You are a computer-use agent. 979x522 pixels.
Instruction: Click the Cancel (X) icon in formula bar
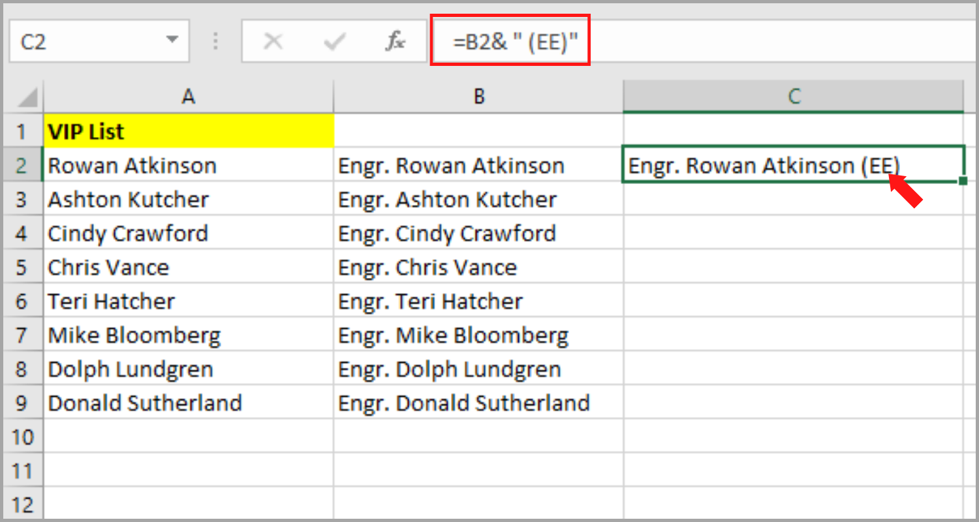point(273,40)
